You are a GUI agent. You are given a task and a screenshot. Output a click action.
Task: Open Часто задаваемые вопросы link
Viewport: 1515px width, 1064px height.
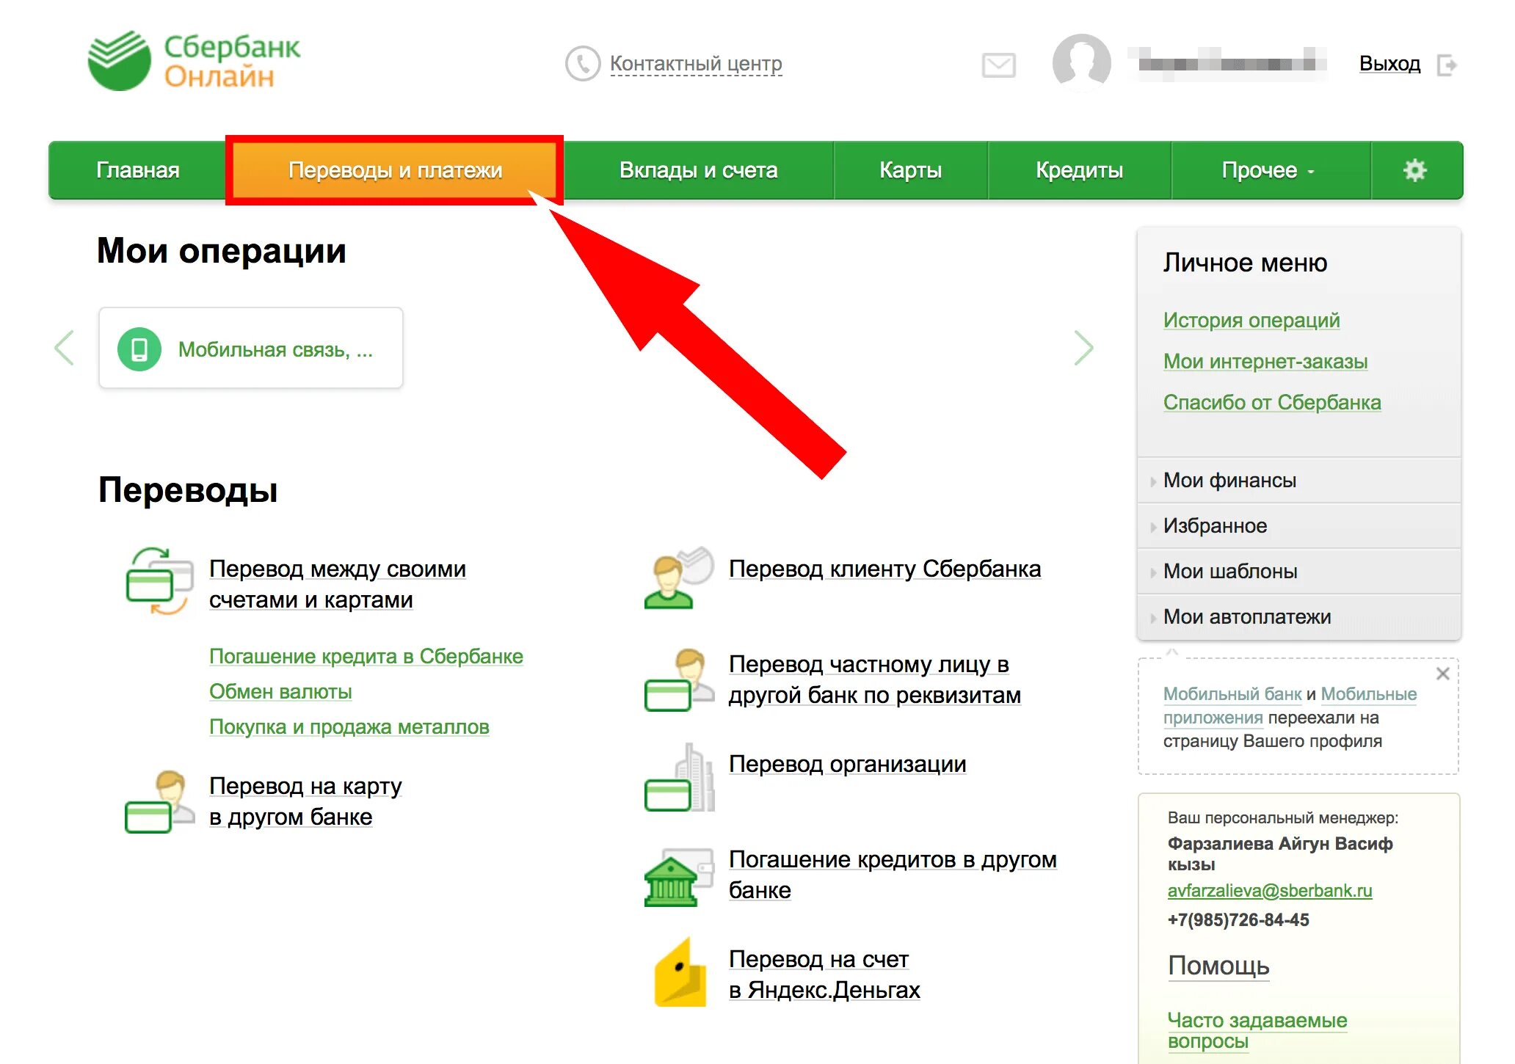coord(1257,1031)
